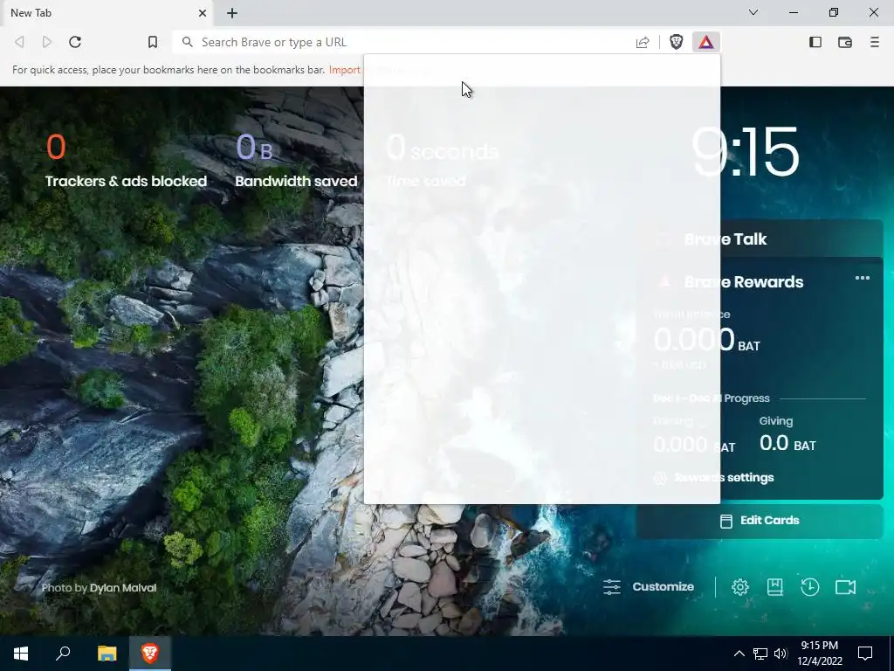Start Brave Talk video camera icon
Screen dimensions: 894x671
tap(845, 587)
